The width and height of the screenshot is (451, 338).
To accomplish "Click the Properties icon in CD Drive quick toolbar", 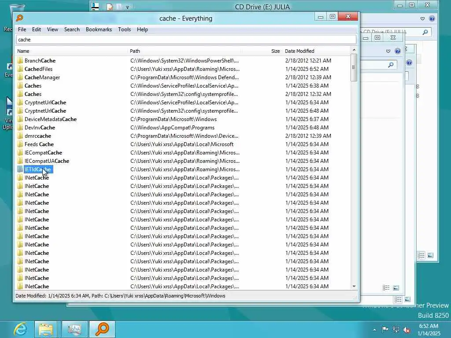I will point(110,7).
